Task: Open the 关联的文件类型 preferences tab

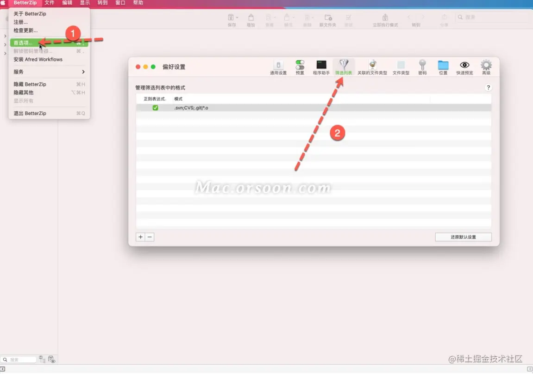Action: coord(372,67)
